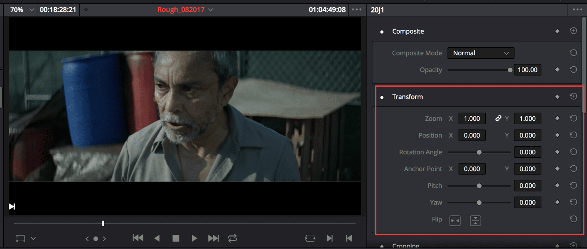Reset the Yaw value
The width and height of the screenshot is (587, 249).
point(573,202)
